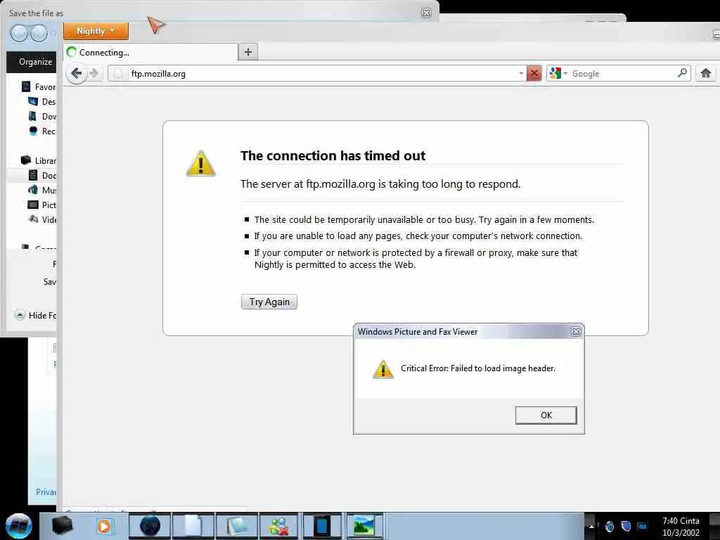Screen dimensions: 720x540
Task: Click the page icon in the address bar
Action: tap(118, 73)
